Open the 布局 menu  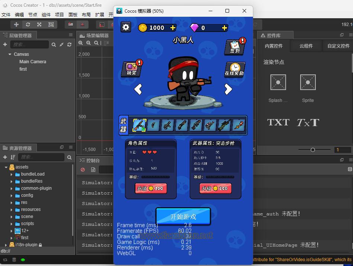[86, 15]
